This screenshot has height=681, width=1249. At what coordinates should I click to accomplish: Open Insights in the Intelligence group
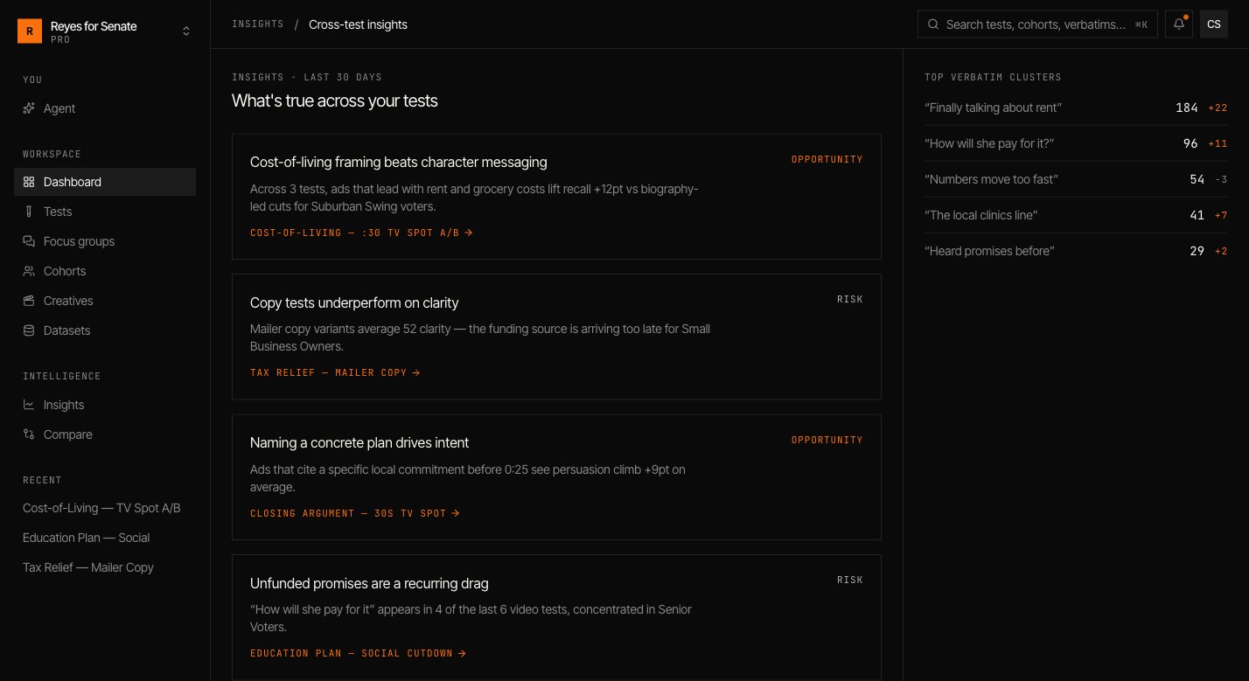[x=105, y=405]
